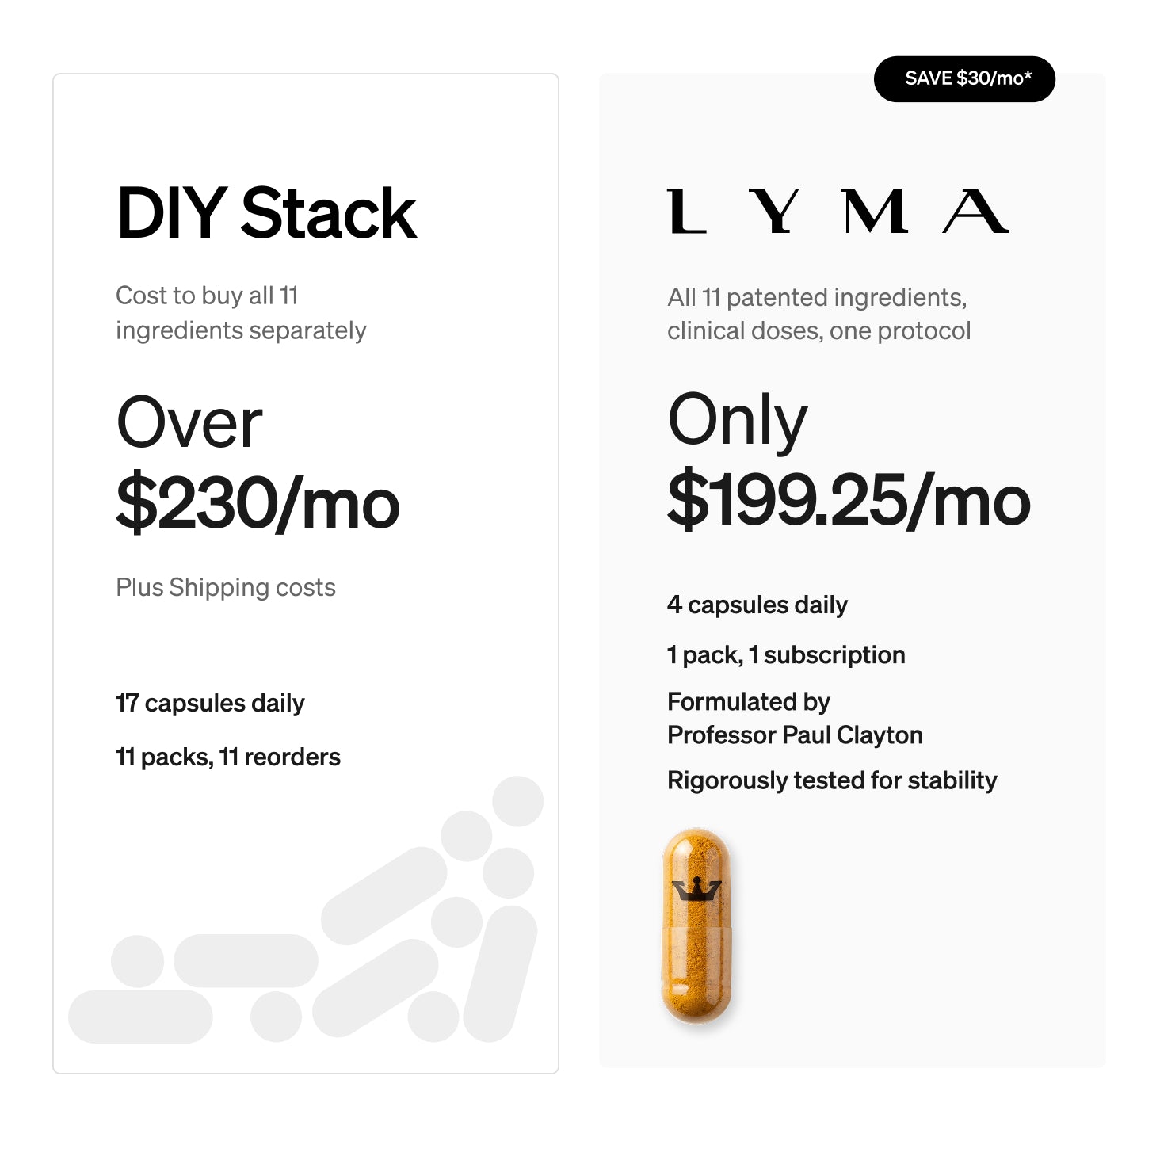This screenshot has width=1160, height=1160.
Task: Click the $199.25/mo price
Action: pyautogui.click(x=849, y=500)
